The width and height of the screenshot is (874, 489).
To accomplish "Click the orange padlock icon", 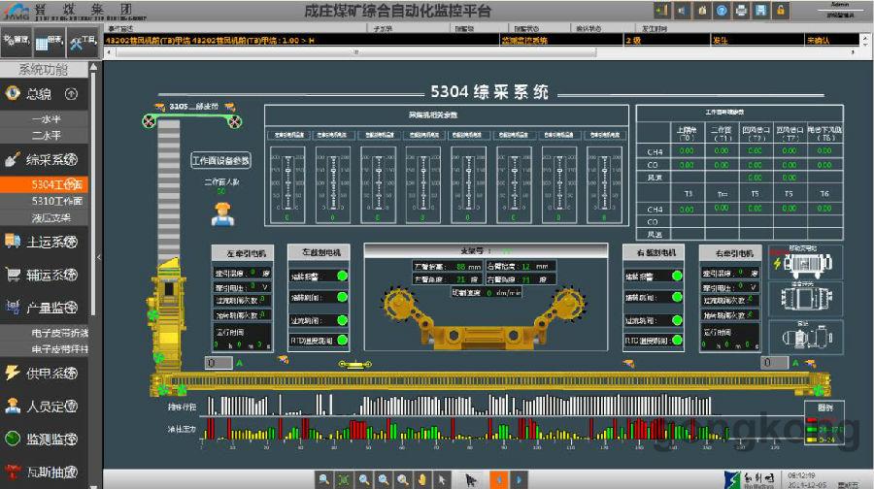I will point(781,11).
